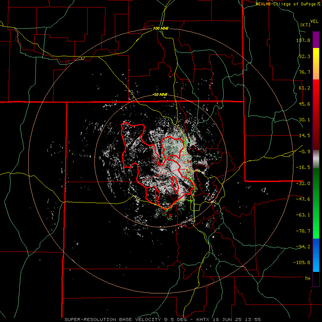Click the 30.1 value on velocity scale
The height and width of the screenshot is (322, 322).
coord(304,120)
